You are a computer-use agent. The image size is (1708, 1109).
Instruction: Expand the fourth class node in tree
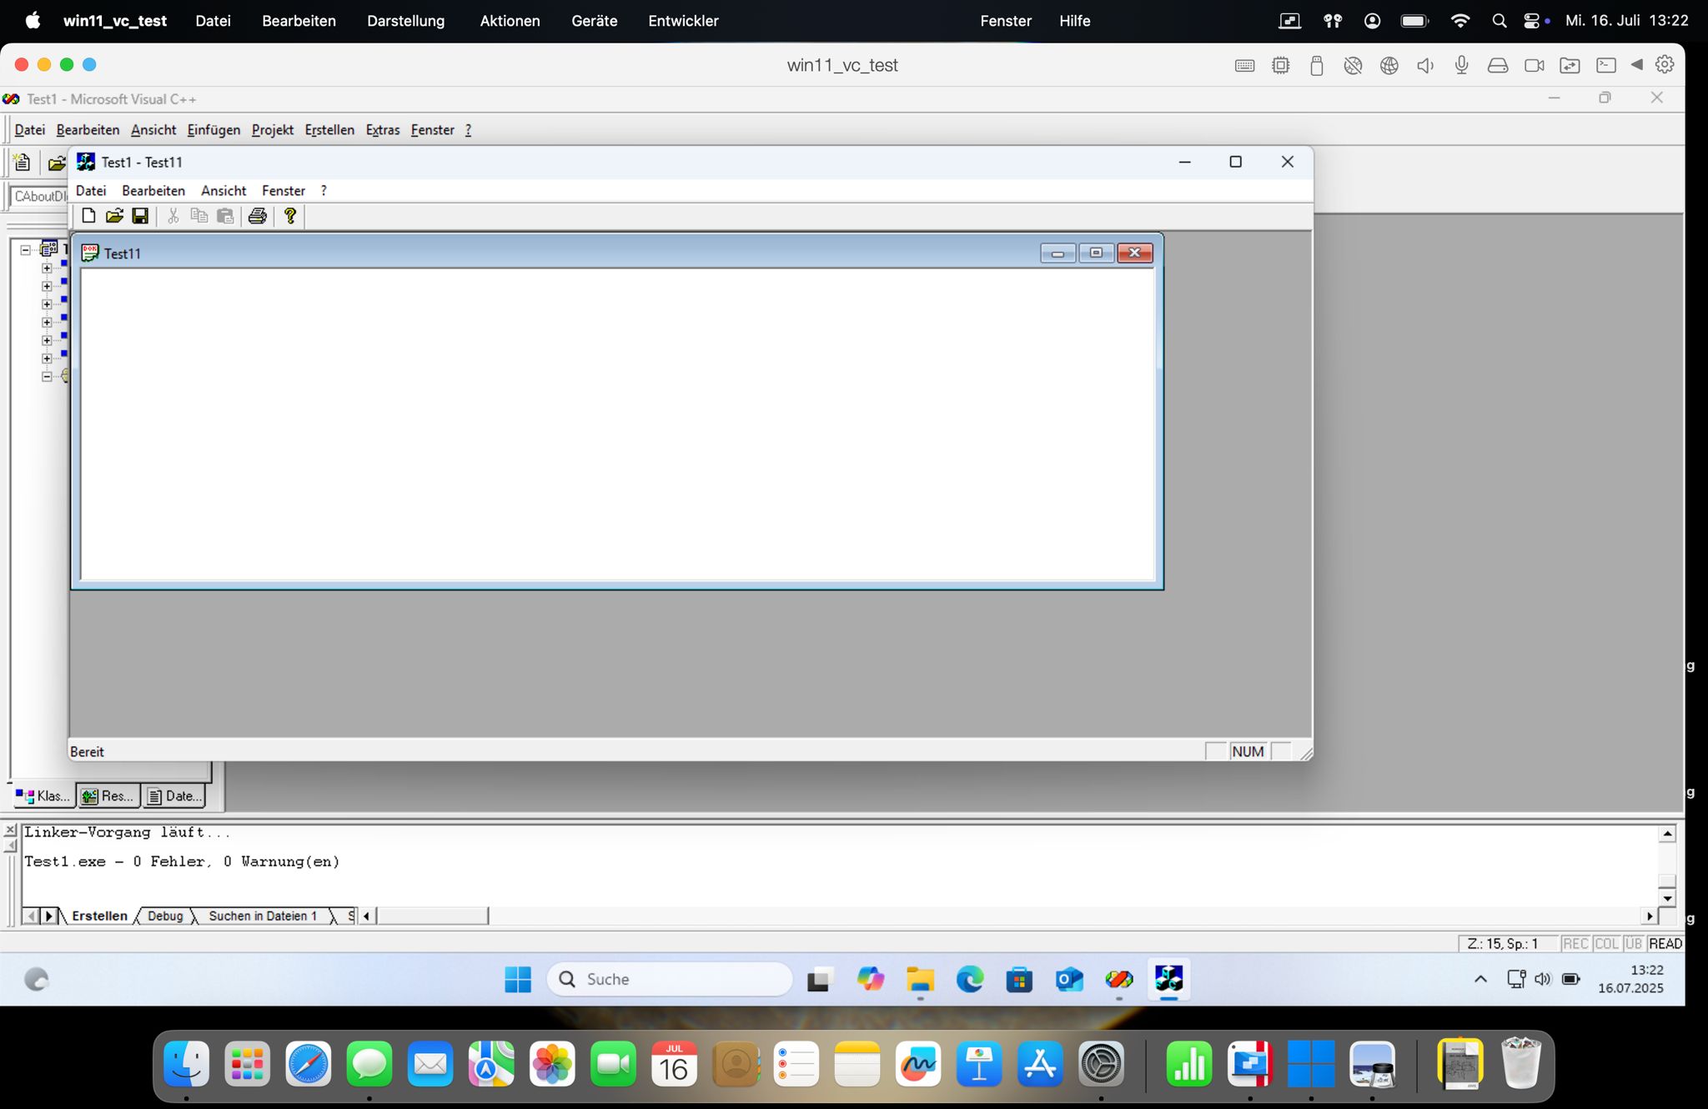coord(47,322)
